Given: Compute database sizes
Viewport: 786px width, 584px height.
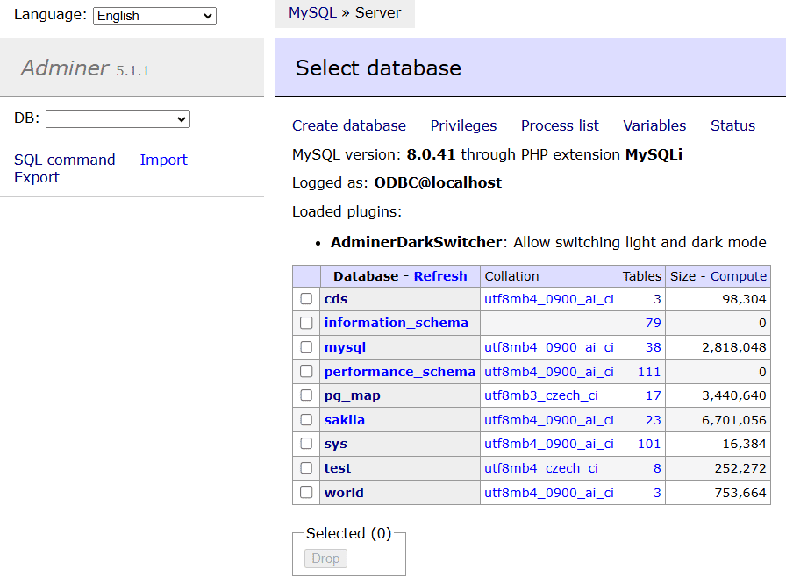Looking at the screenshot, I should coord(739,276).
